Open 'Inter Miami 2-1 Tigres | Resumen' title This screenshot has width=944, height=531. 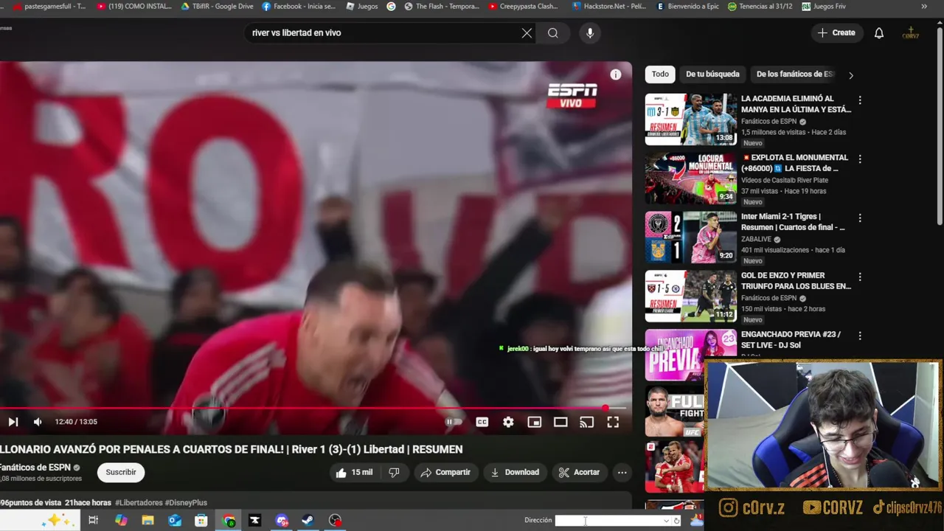click(x=793, y=222)
